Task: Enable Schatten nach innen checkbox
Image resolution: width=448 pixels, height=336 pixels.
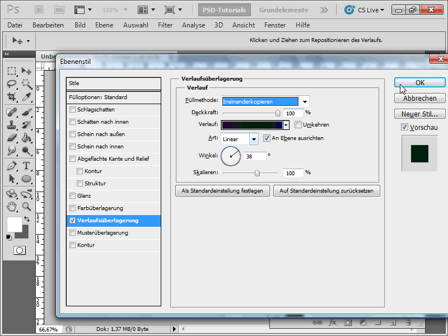Action: 73,122
